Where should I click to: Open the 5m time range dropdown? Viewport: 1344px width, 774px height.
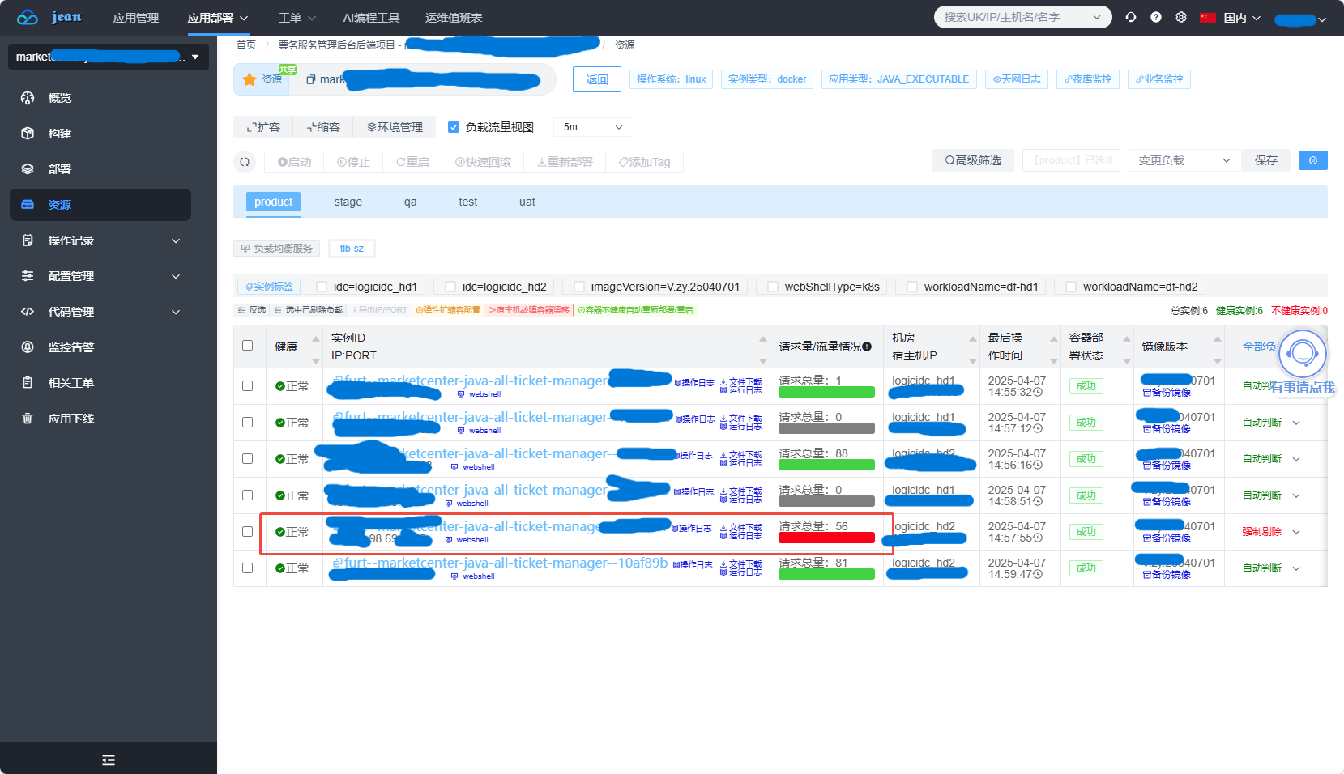[593, 127]
